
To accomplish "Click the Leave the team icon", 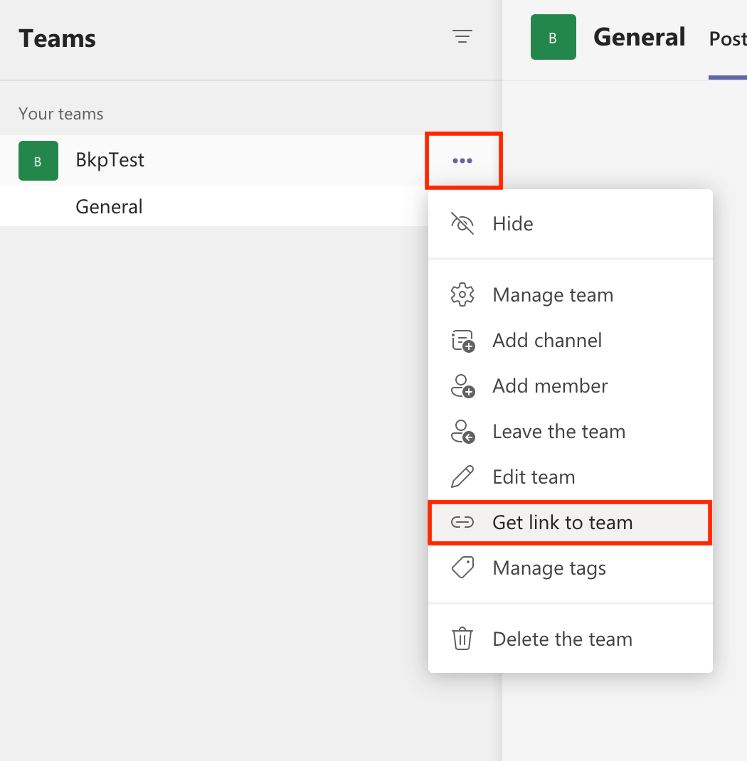I will (462, 431).
